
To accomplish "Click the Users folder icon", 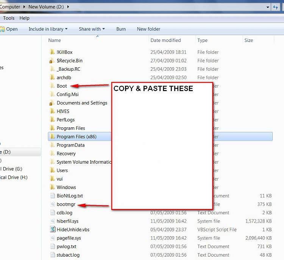I will 52,170.
